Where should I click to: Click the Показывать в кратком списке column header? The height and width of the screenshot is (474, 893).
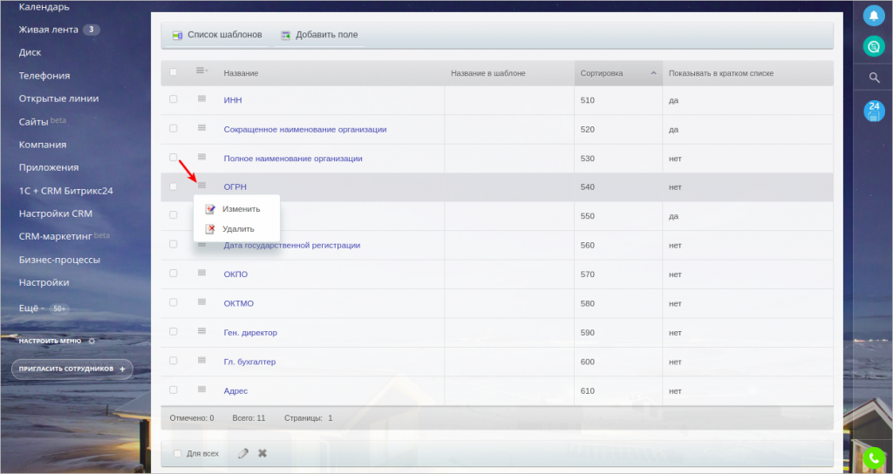pos(721,73)
